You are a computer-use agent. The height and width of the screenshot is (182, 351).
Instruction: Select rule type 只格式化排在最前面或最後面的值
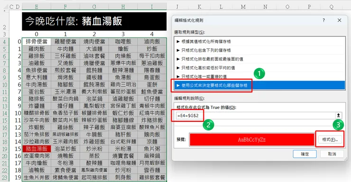[259, 59]
